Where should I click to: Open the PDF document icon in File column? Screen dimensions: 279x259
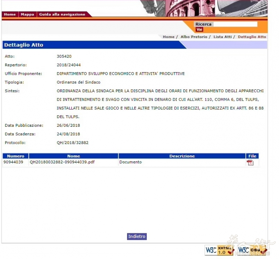click(250, 163)
